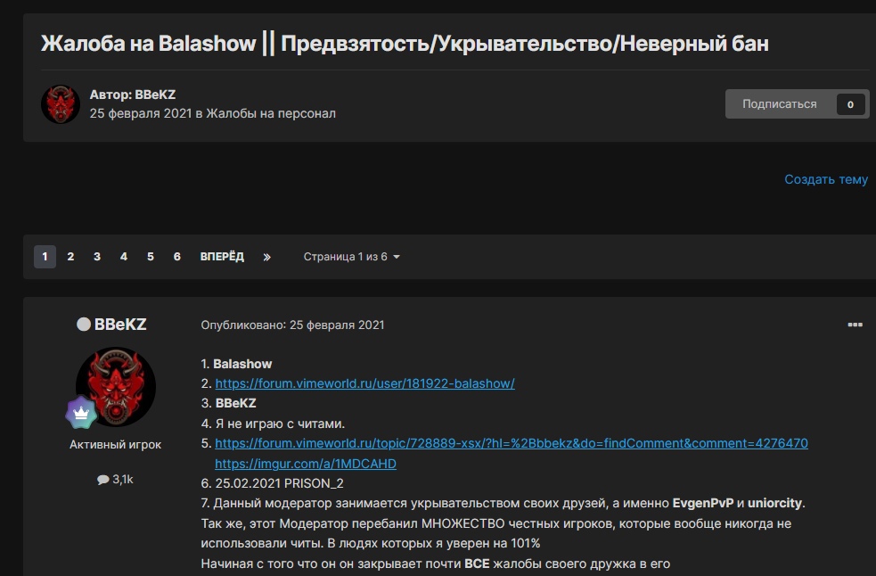876x576 pixels.
Task: Open BBeKZ large profile avatar
Action: (x=116, y=387)
